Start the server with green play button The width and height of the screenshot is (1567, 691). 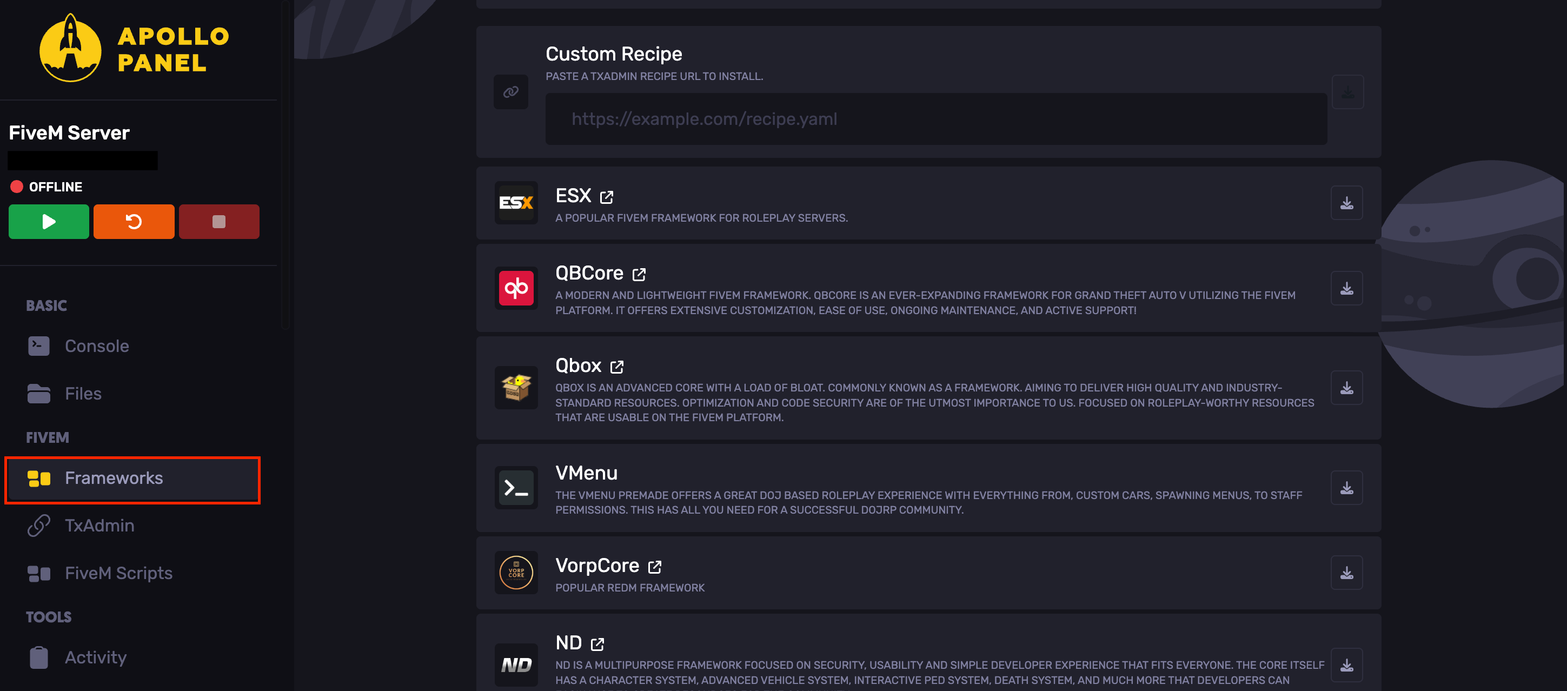click(49, 222)
